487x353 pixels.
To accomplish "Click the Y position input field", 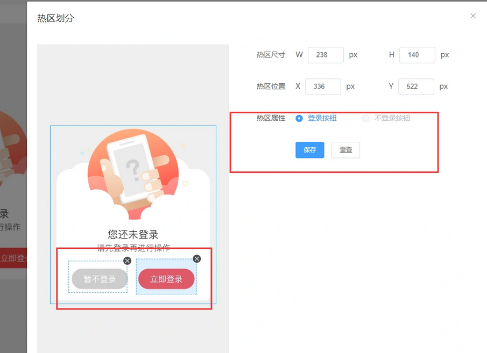I will pos(415,87).
